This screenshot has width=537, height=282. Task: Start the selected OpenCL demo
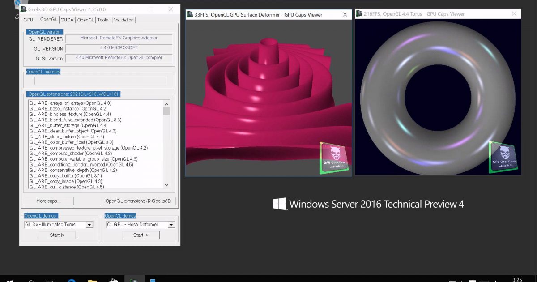(141, 235)
